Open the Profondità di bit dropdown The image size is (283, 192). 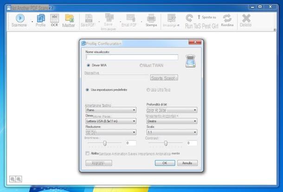pyautogui.click(x=172, y=110)
